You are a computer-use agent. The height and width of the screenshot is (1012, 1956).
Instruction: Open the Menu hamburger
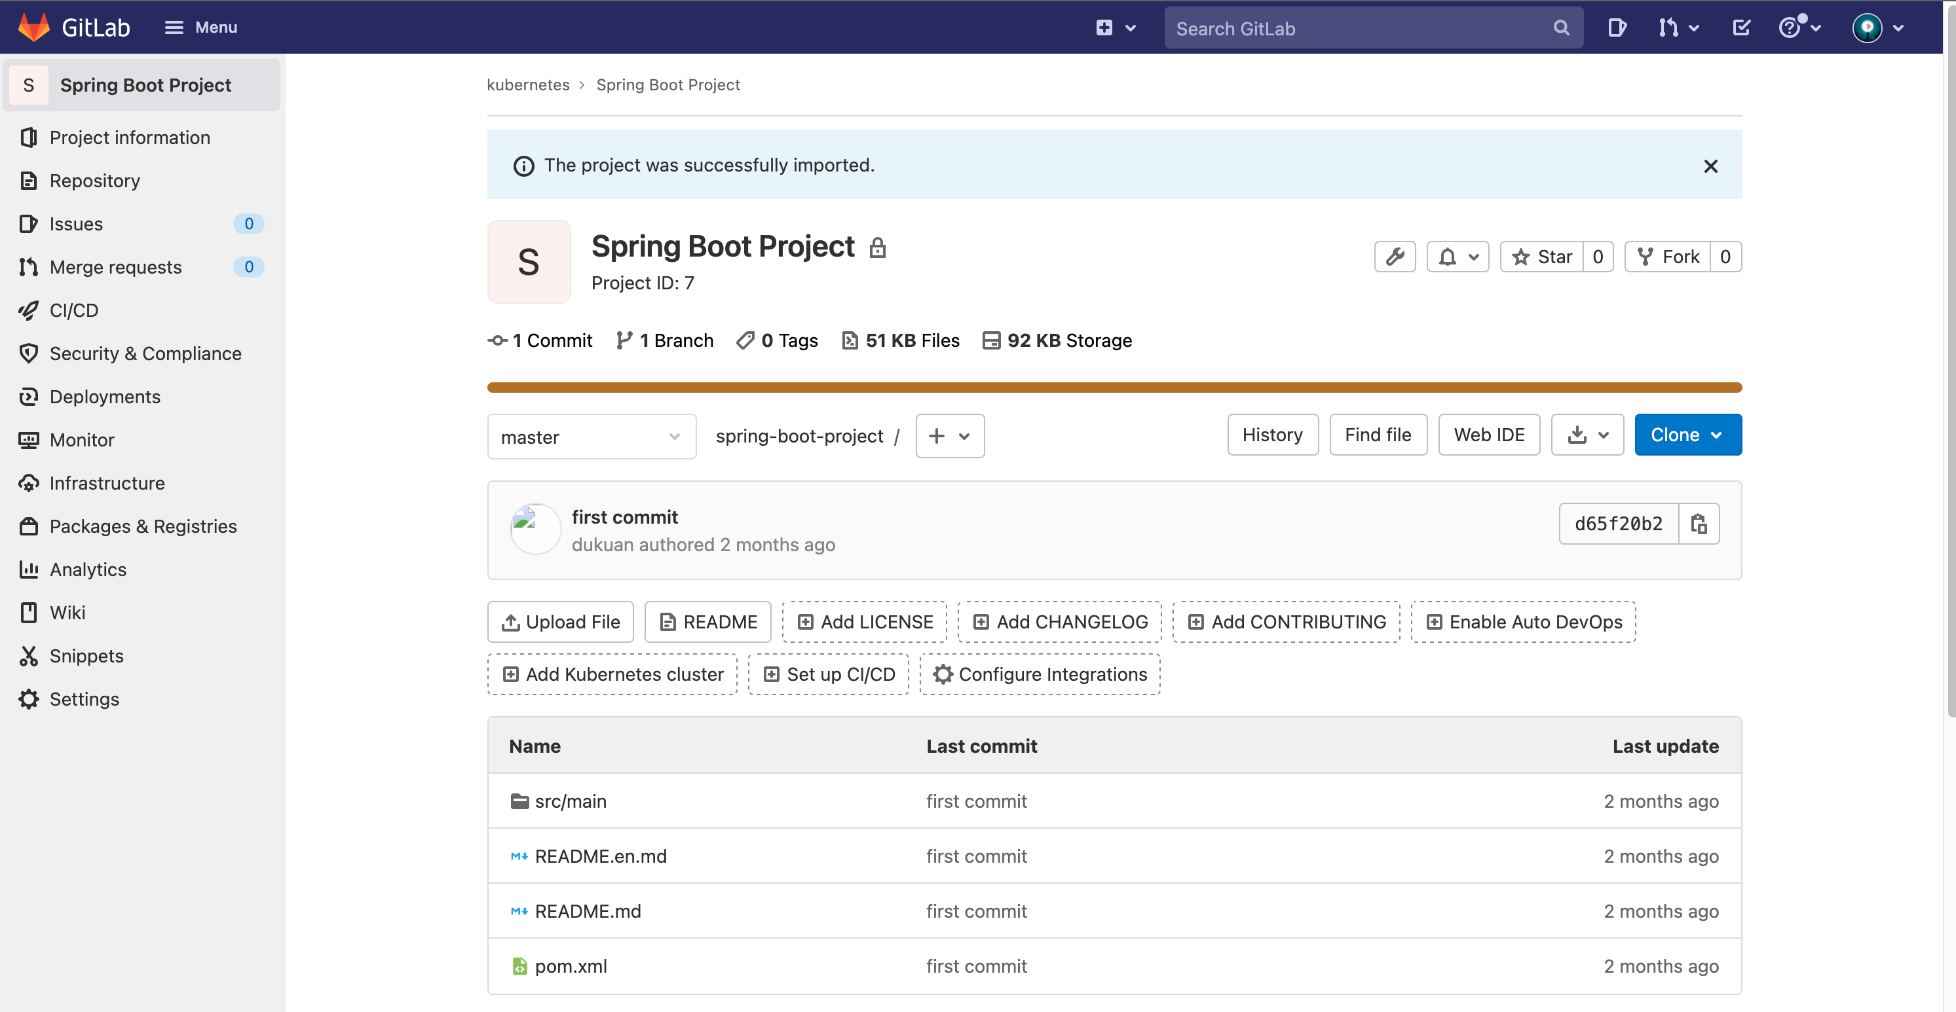point(200,27)
